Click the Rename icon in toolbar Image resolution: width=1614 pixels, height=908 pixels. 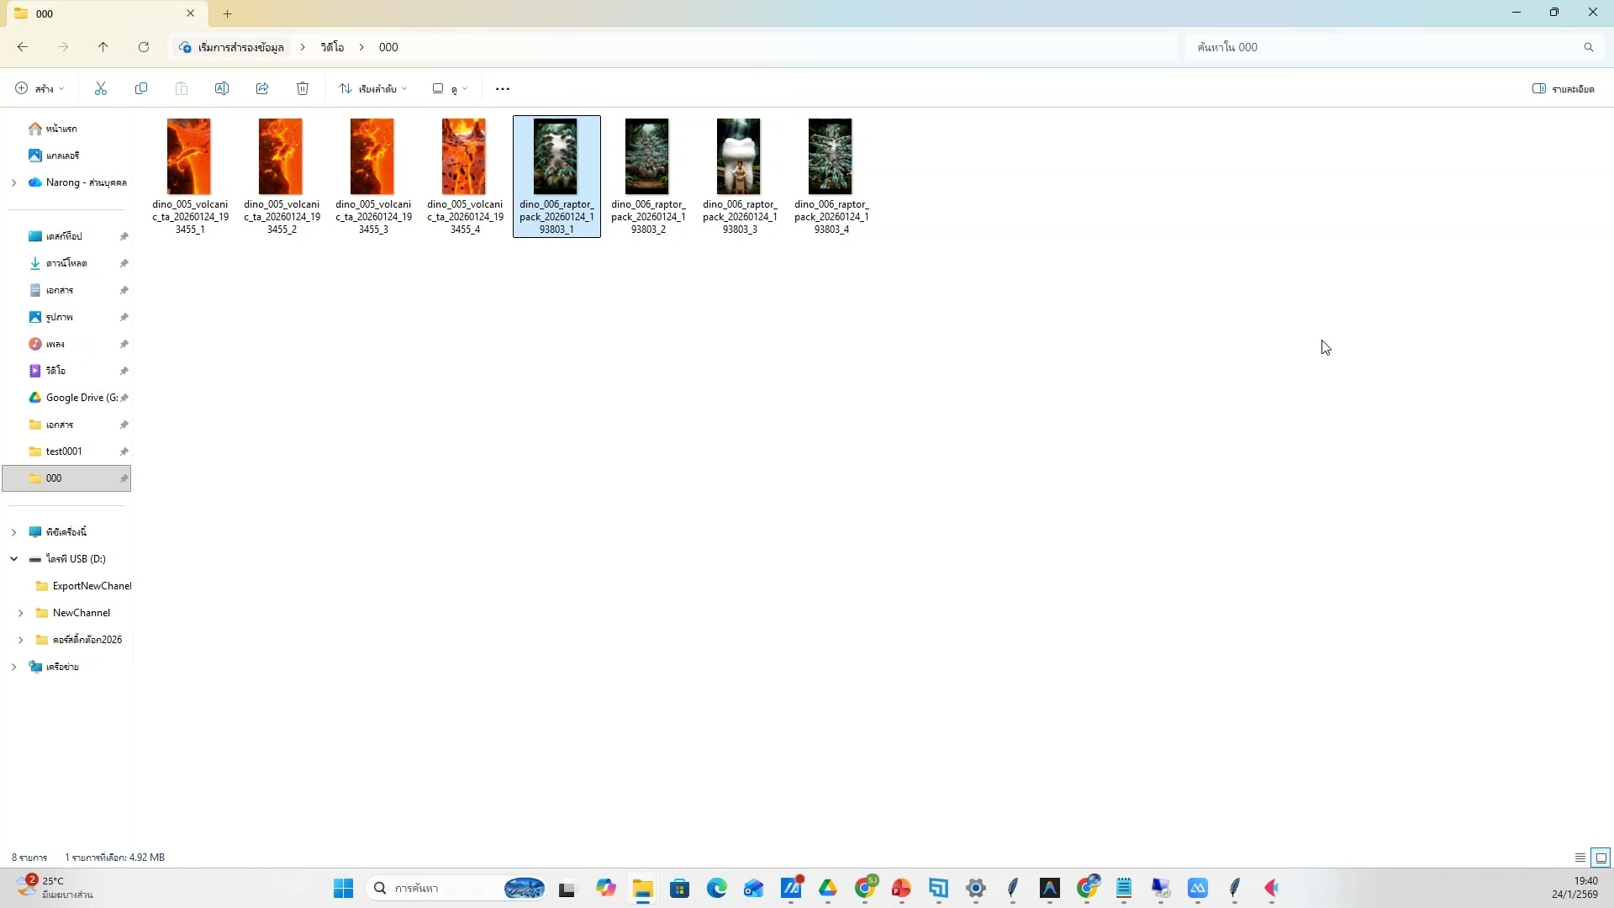point(222,88)
